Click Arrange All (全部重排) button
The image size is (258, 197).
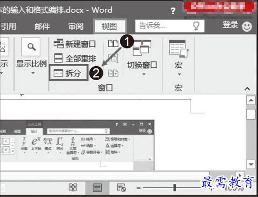pyautogui.click(x=75, y=58)
